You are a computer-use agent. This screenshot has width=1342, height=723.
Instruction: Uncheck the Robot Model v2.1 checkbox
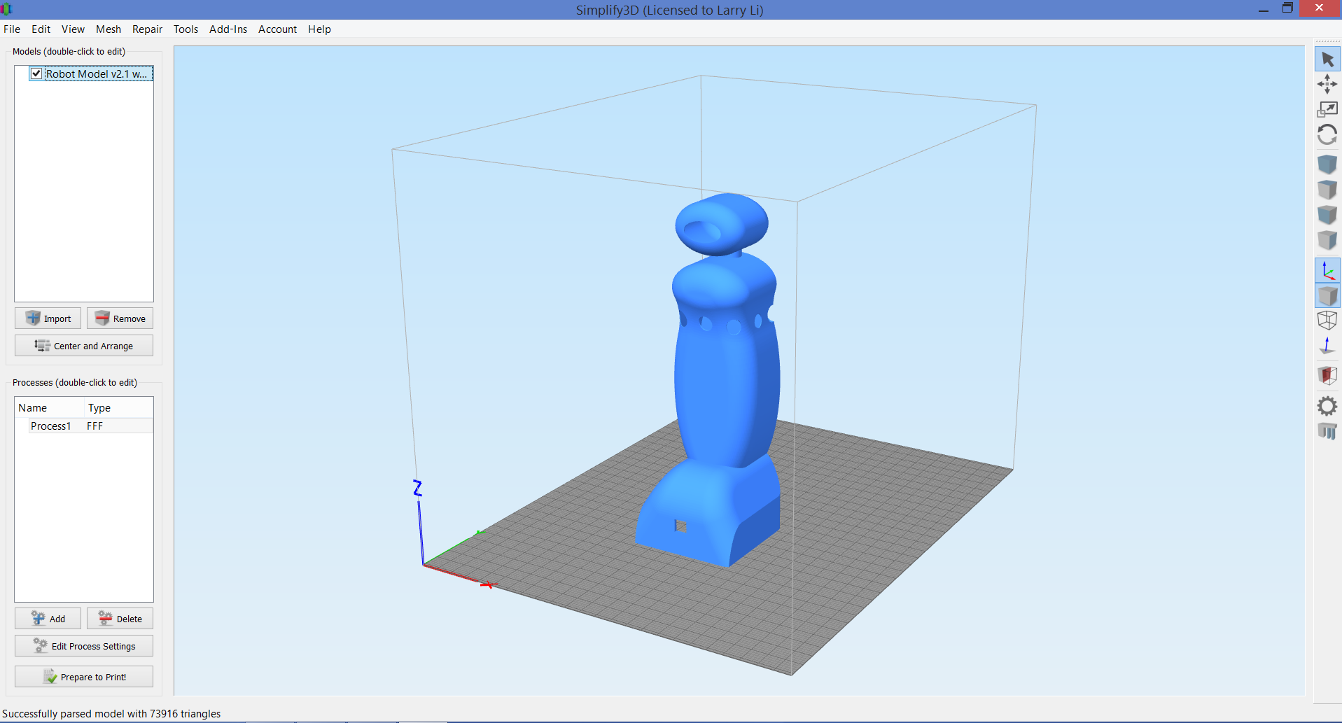click(36, 73)
